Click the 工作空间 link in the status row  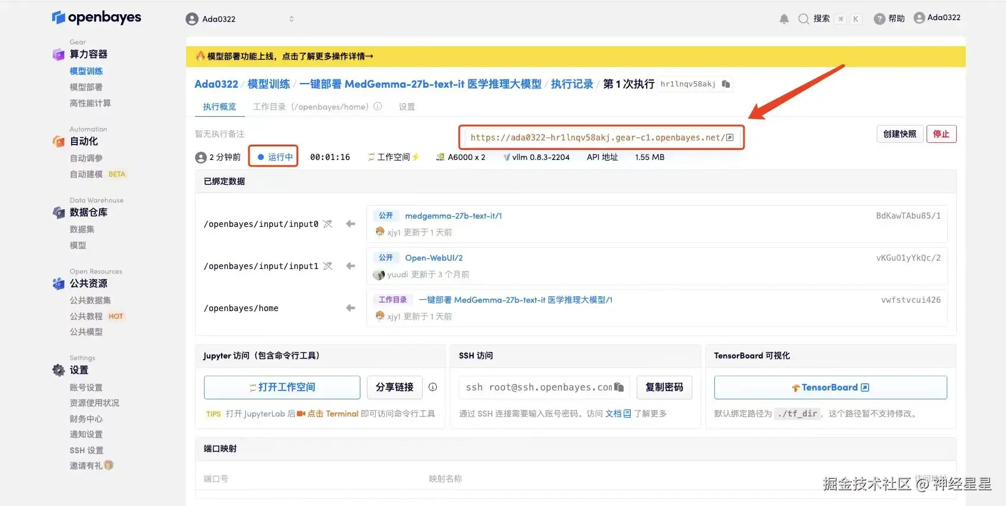tap(393, 157)
